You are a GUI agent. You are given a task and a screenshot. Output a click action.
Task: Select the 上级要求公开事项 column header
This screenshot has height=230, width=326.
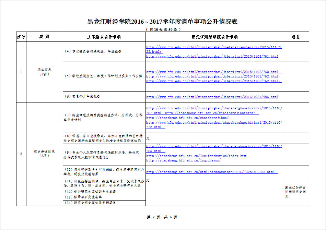point(104,37)
